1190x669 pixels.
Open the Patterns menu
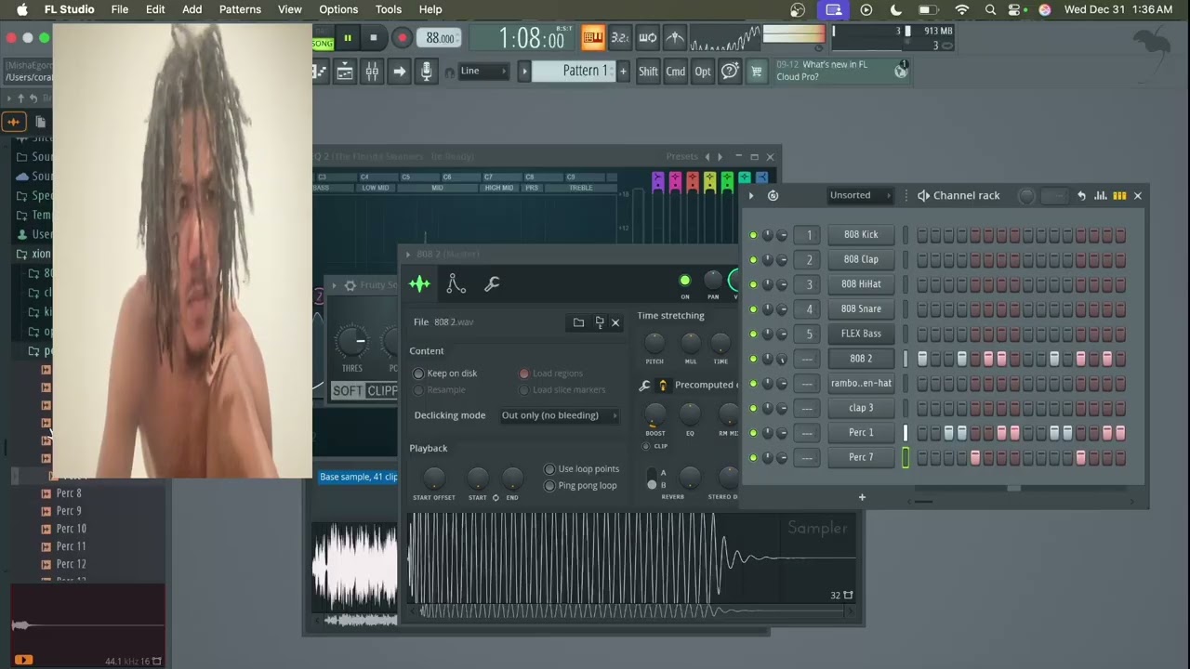[240, 9]
